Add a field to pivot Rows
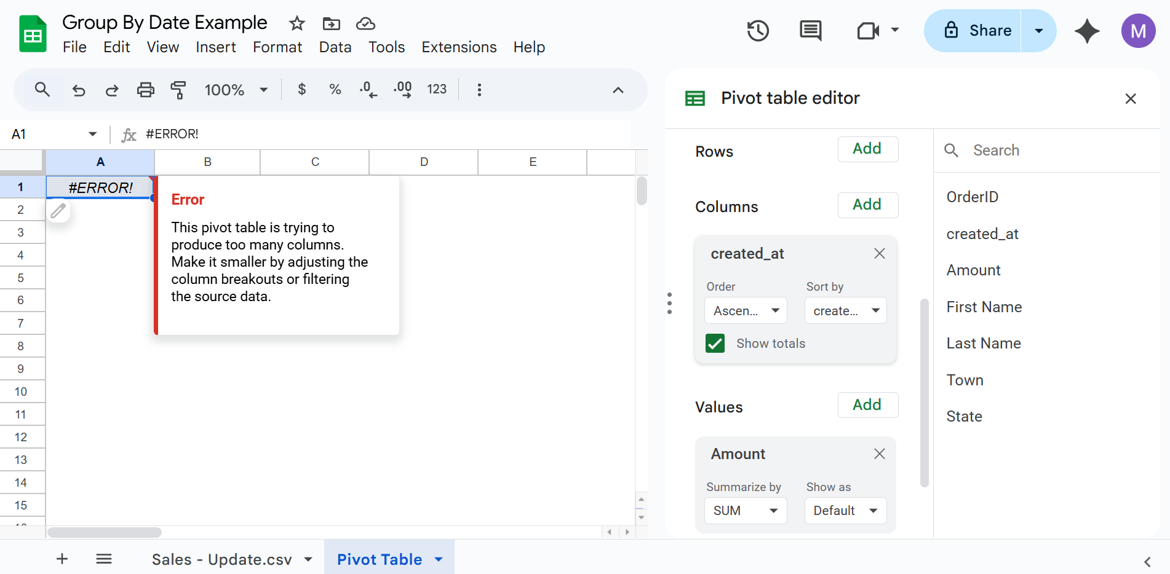1170x574 pixels. tap(867, 149)
